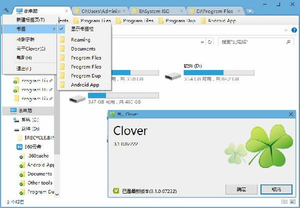Refresh the address bar location
Screen dimensions: 300x208
pyautogui.click(x=209, y=42)
